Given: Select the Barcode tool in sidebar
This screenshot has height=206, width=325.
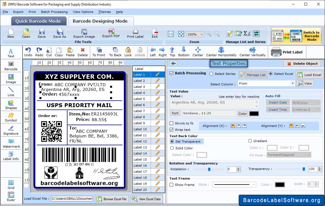Looking at the screenshot, I should pos(11,66).
